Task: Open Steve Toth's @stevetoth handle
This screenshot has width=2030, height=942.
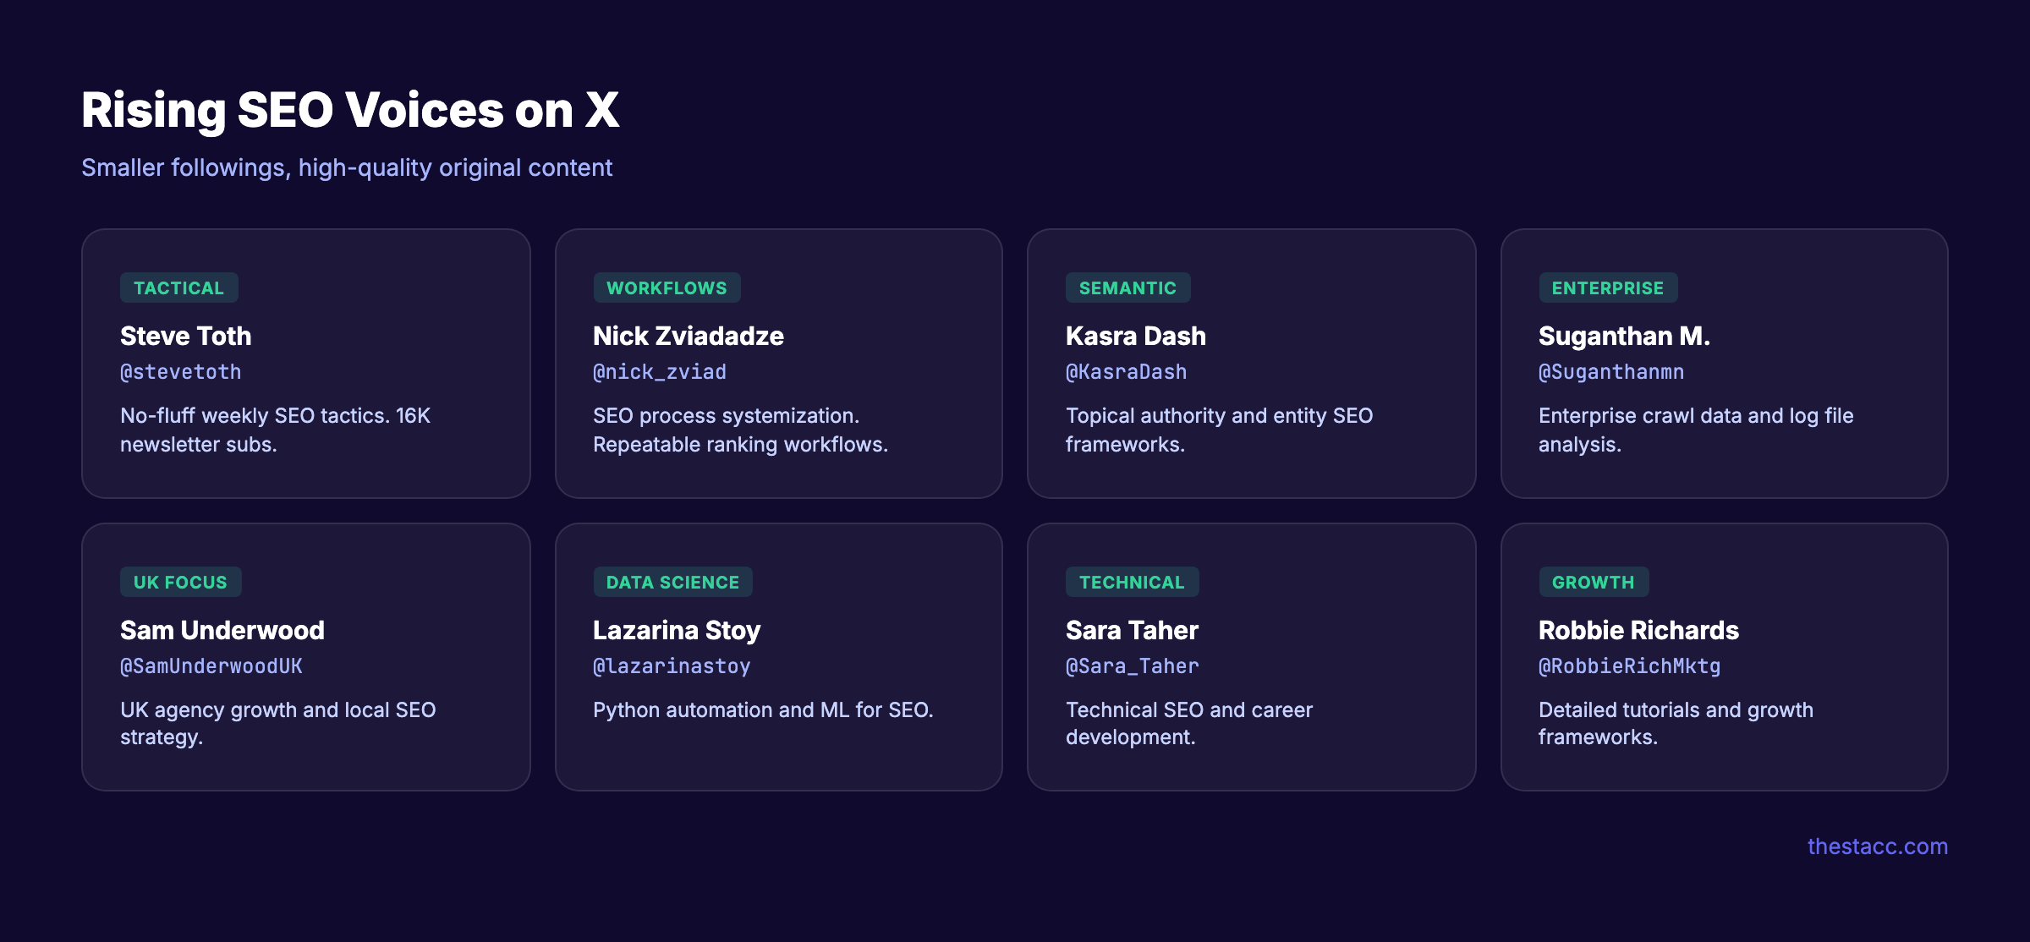Action: [181, 372]
